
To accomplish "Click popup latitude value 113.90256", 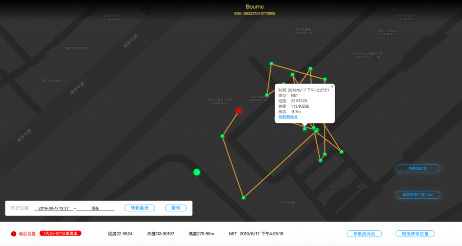I will coord(300,106).
